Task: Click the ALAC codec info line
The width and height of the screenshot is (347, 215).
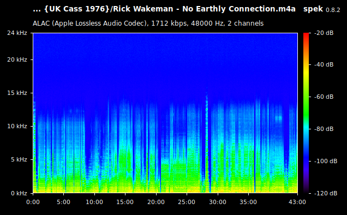Action: [x=148, y=23]
